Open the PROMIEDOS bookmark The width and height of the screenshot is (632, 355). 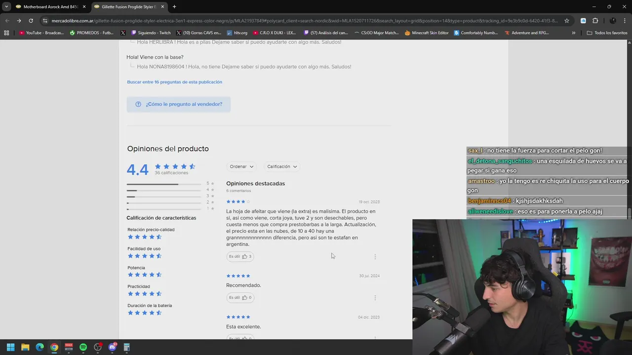click(92, 33)
